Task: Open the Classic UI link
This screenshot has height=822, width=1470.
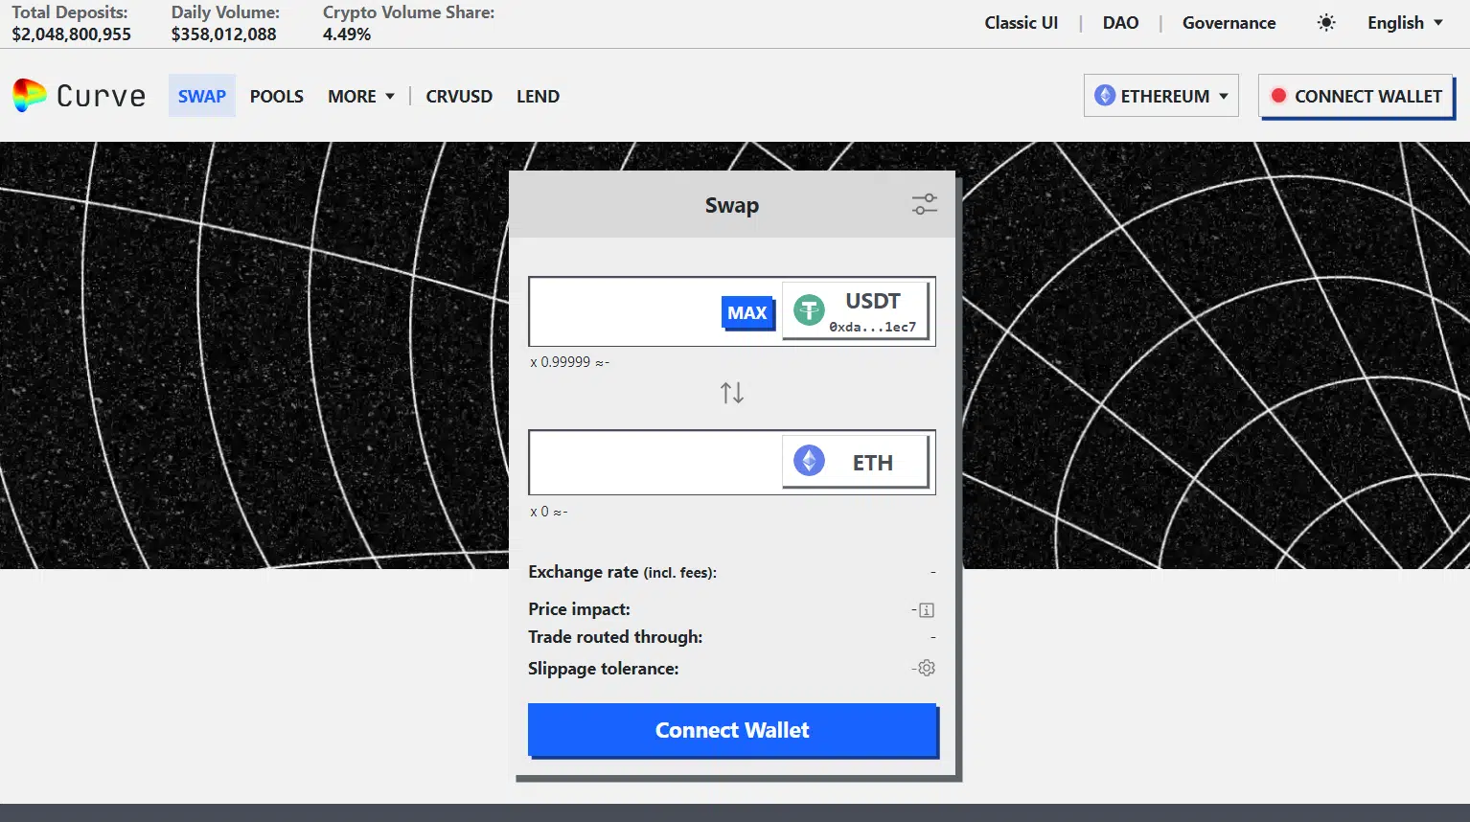Action: point(1021,23)
